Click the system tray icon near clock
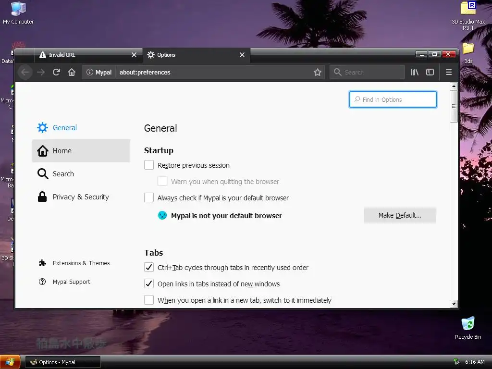 tap(456, 362)
